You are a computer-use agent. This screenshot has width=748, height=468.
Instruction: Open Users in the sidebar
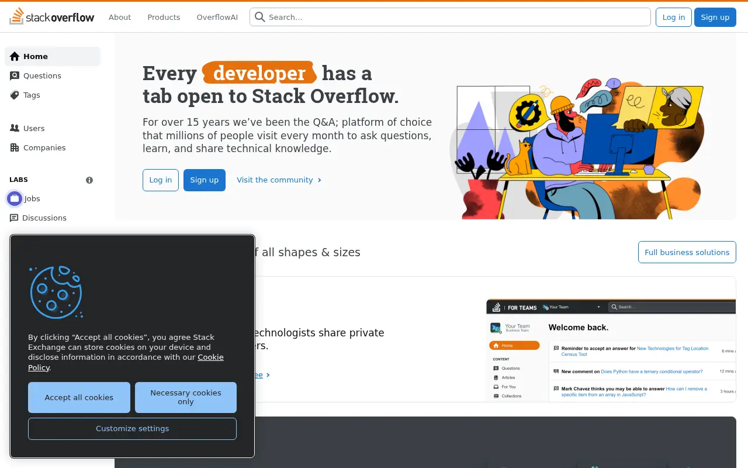[x=53, y=128]
